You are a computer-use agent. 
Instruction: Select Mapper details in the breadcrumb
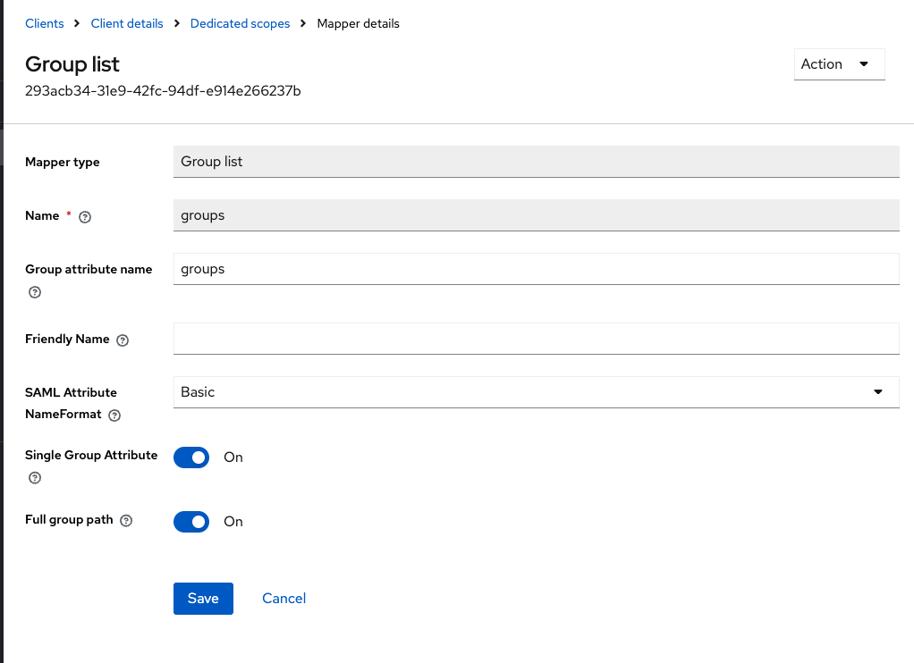pos(358,23)
